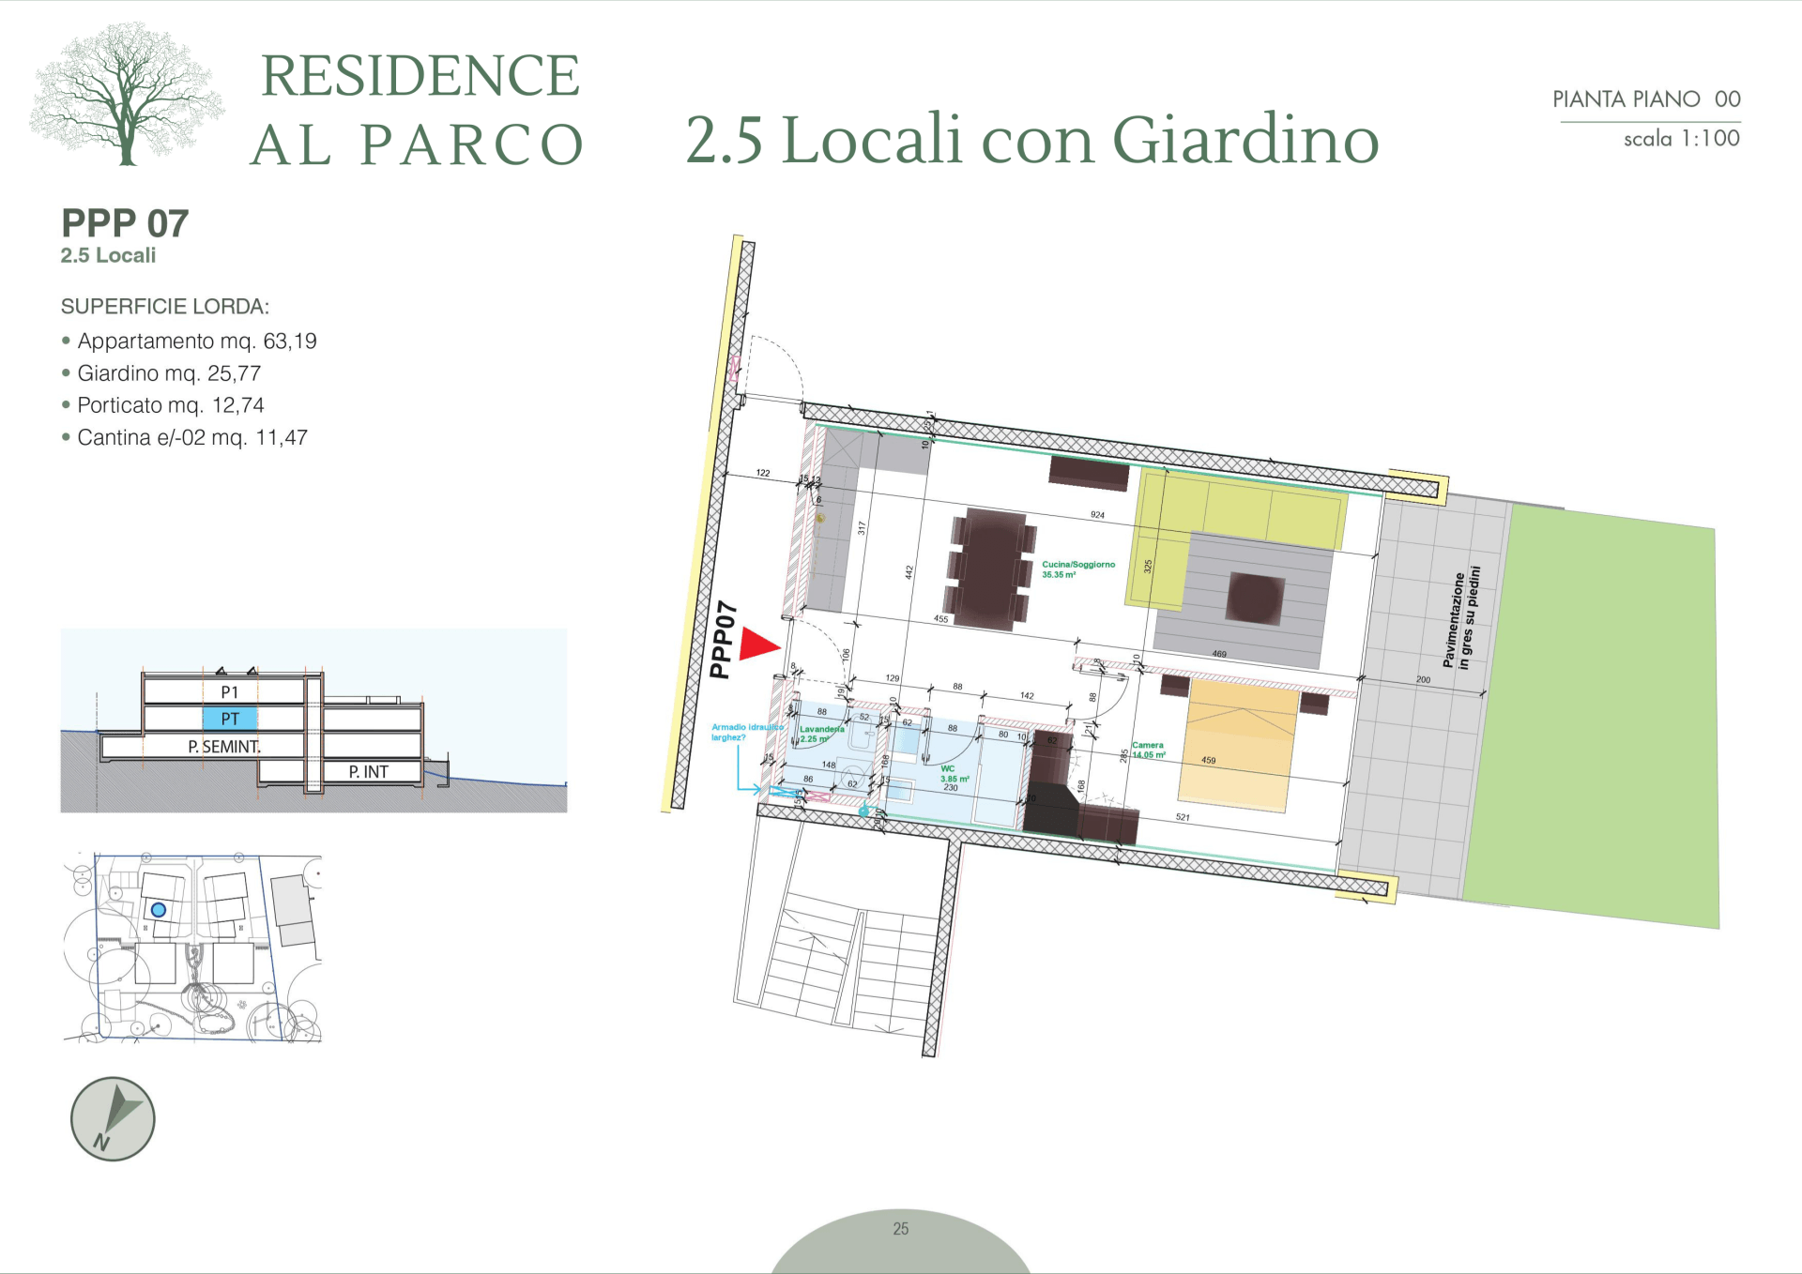Click the PPP 07 heading
Image resolution: width=1802 pixels, height=1274 pixels.
[125, 223]
